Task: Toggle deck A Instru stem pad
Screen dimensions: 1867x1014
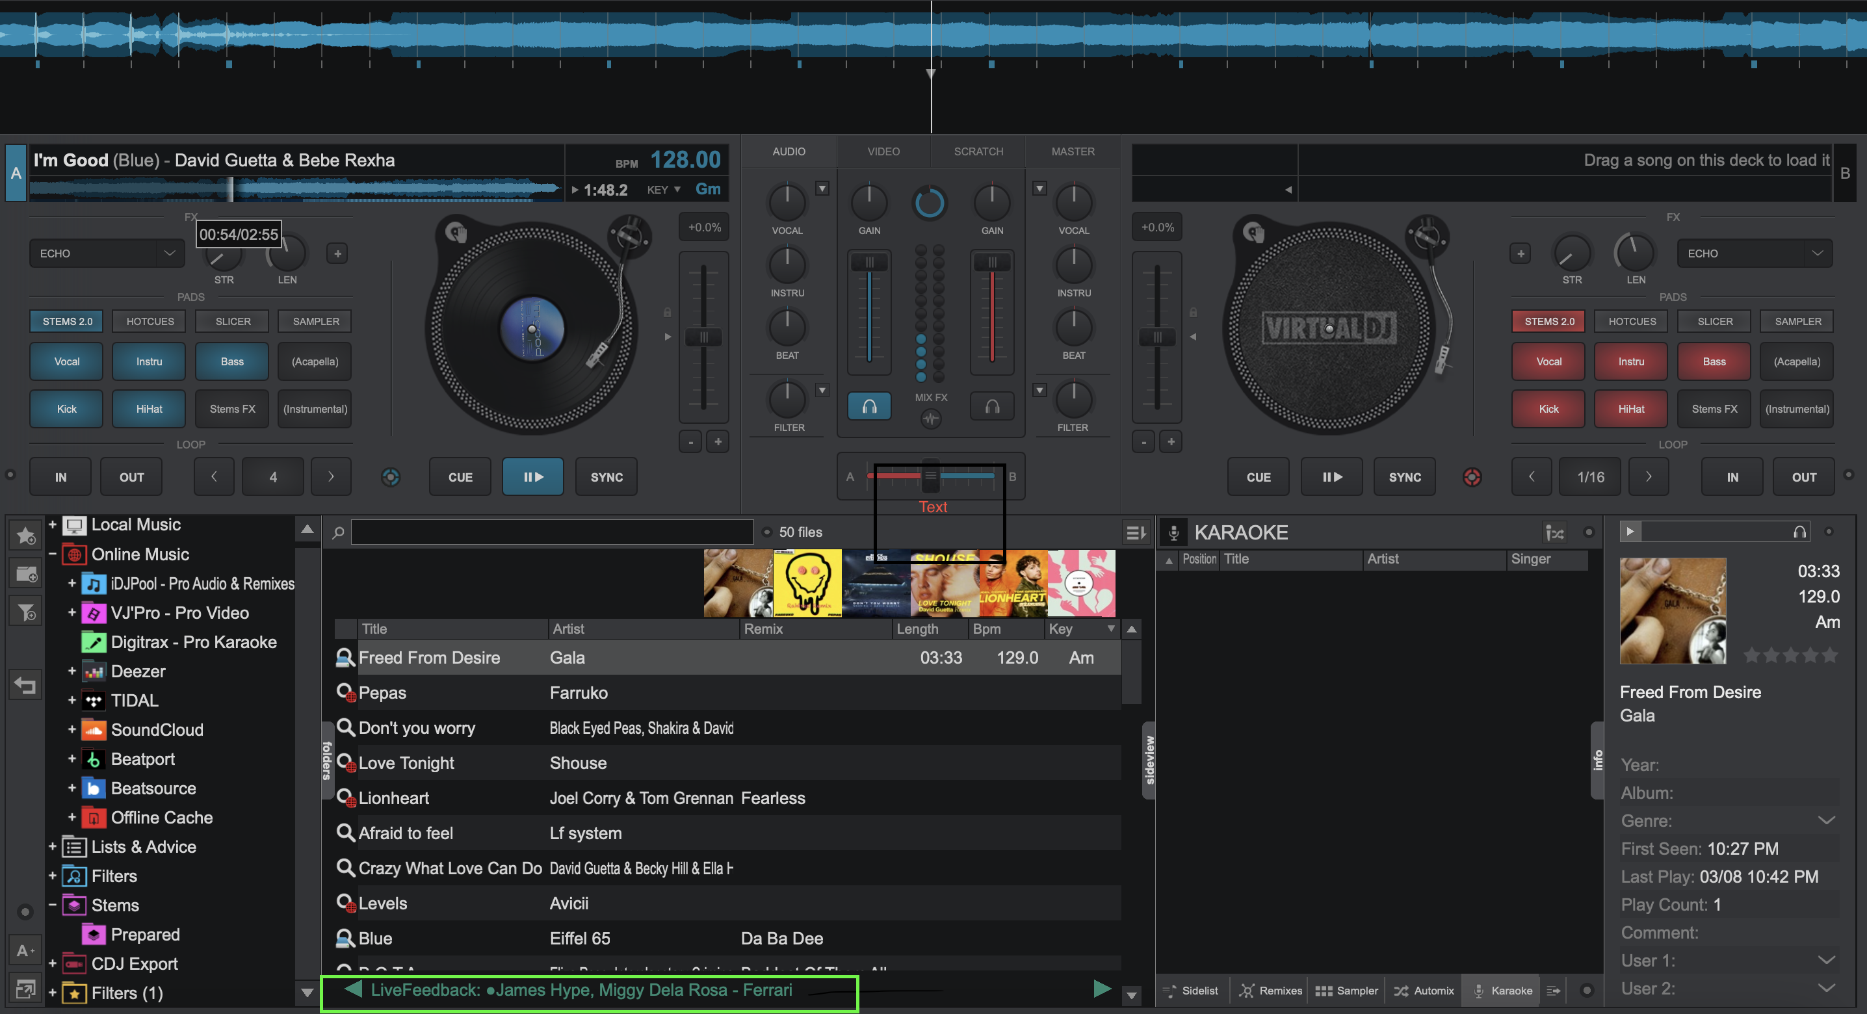Action: point(150,361)
